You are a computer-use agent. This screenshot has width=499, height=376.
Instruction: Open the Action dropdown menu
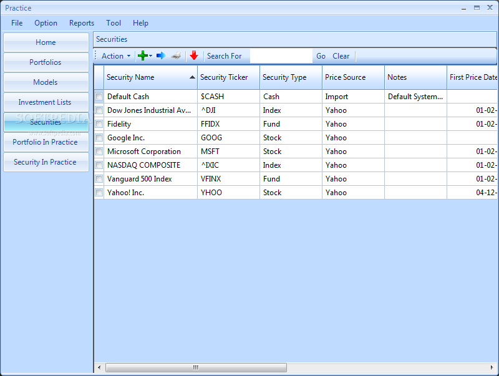tap(116, 56)
